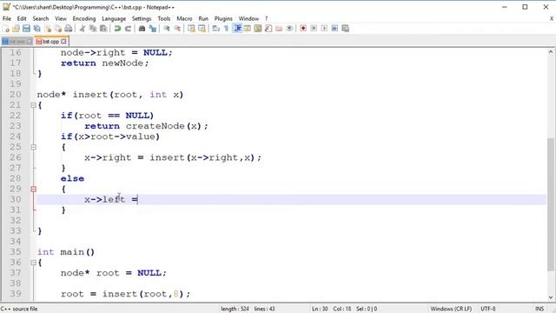Viewport: 556px width, 313px height.
Task: Open the Plugins menu
Action: pos(223,18)
